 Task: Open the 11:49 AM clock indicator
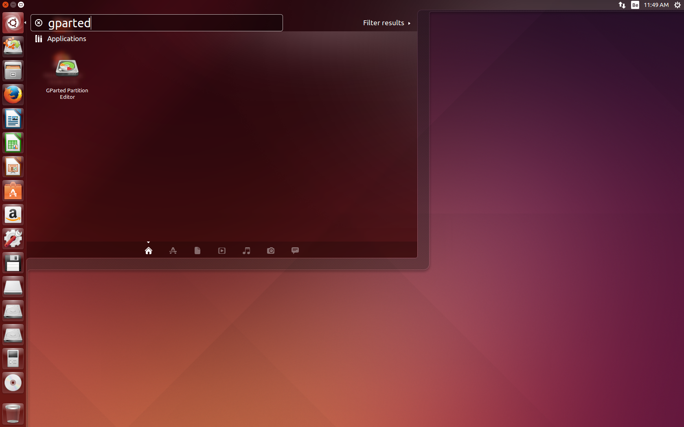click(656, 5)
